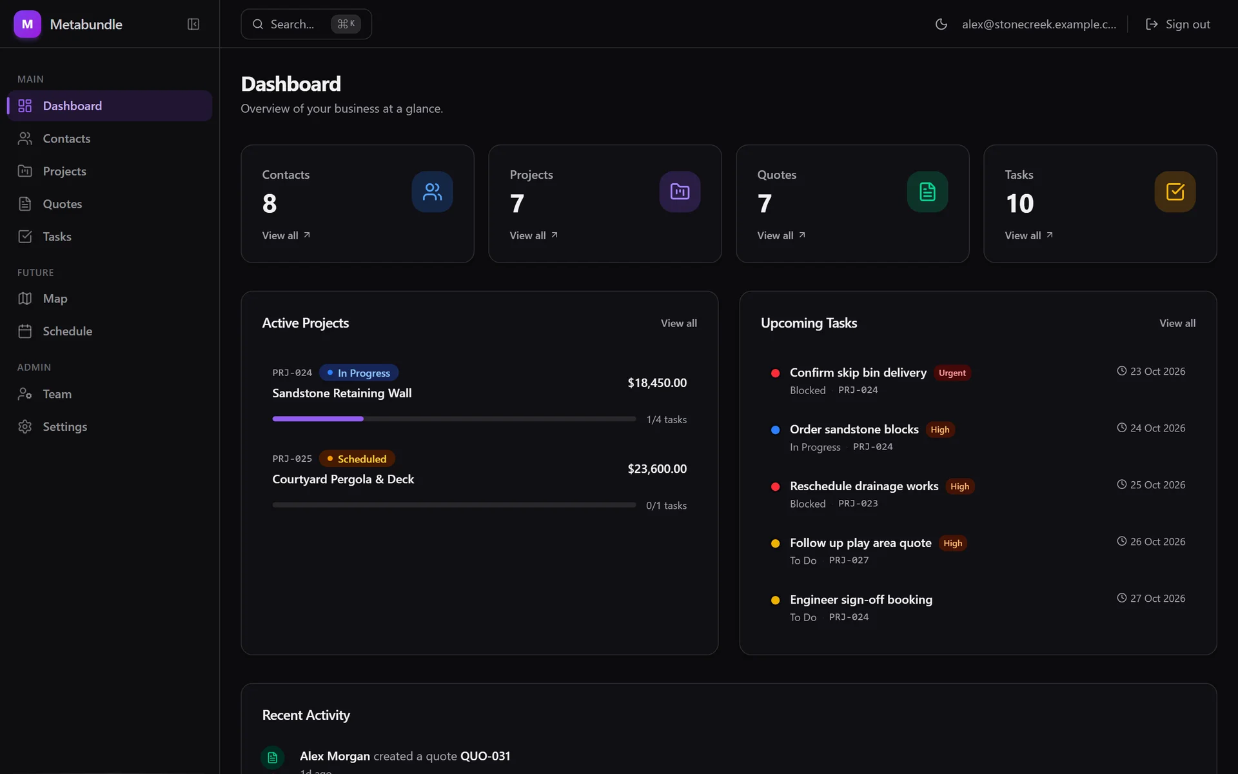Click the Metabundle M logo
This screenshot has width=1238, height=774.
pyautogui.click(x=27, y=24)
